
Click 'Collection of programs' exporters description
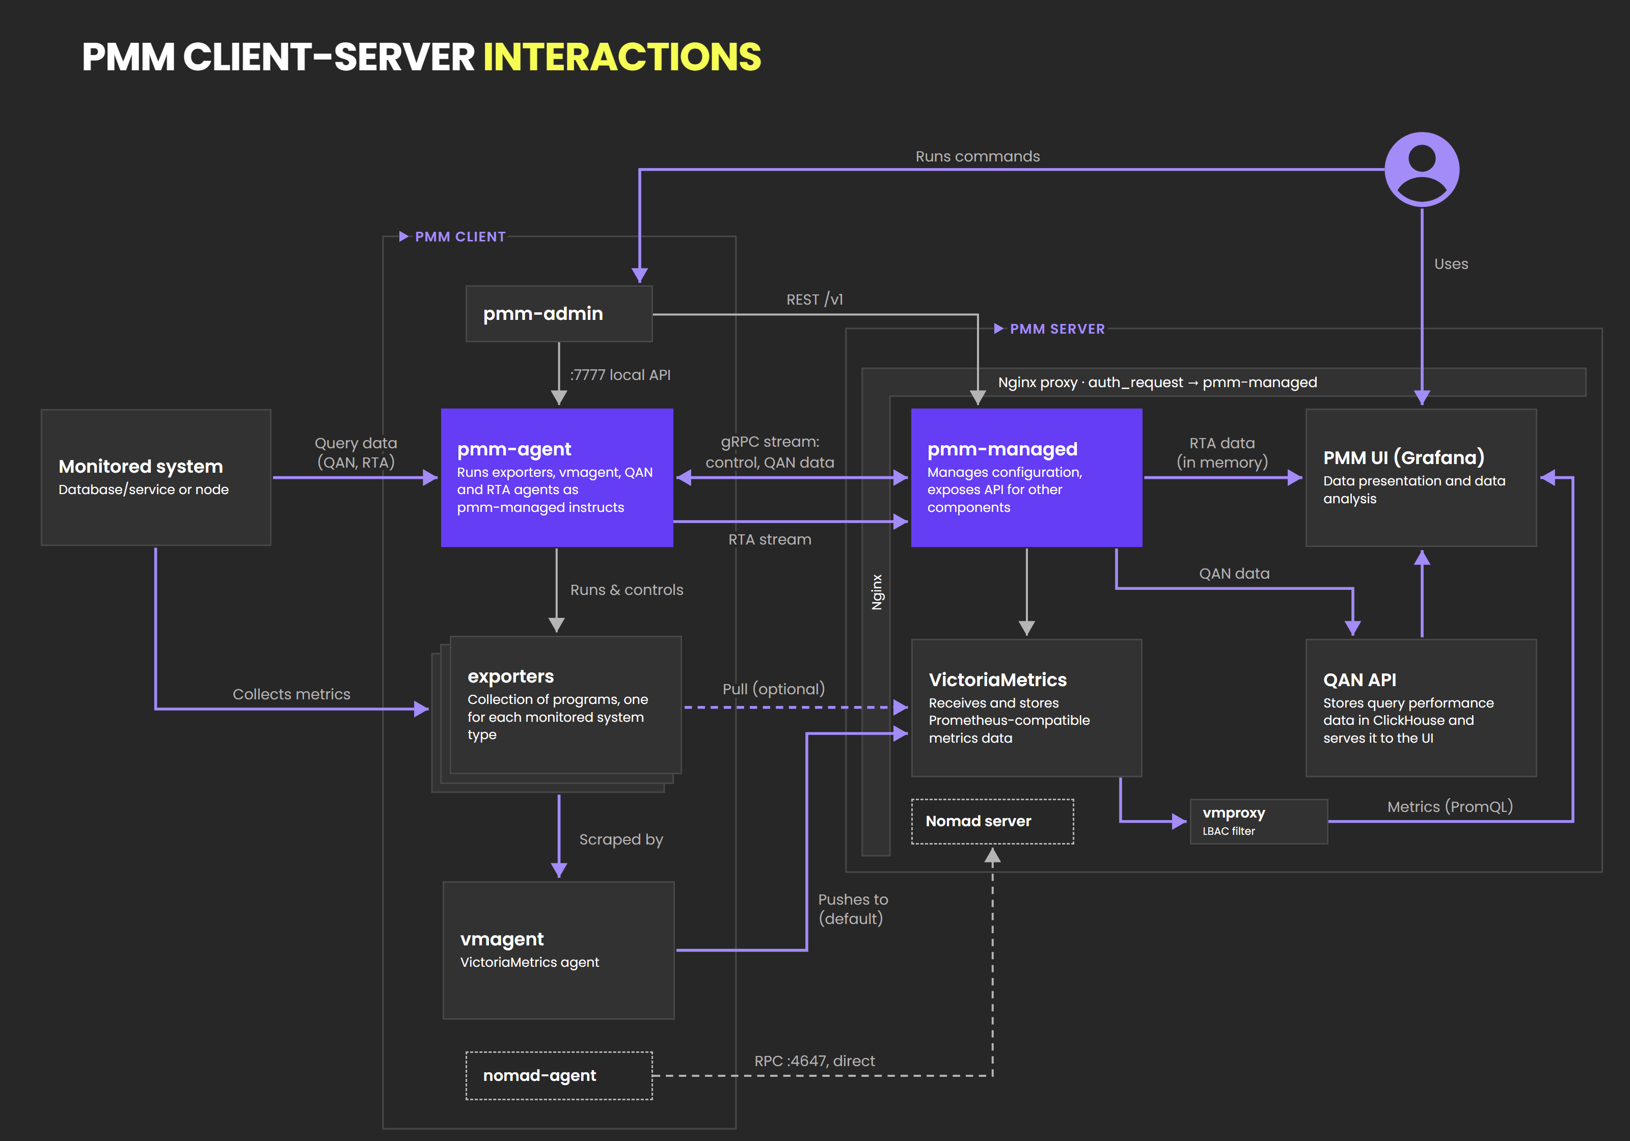pos(557,716)
